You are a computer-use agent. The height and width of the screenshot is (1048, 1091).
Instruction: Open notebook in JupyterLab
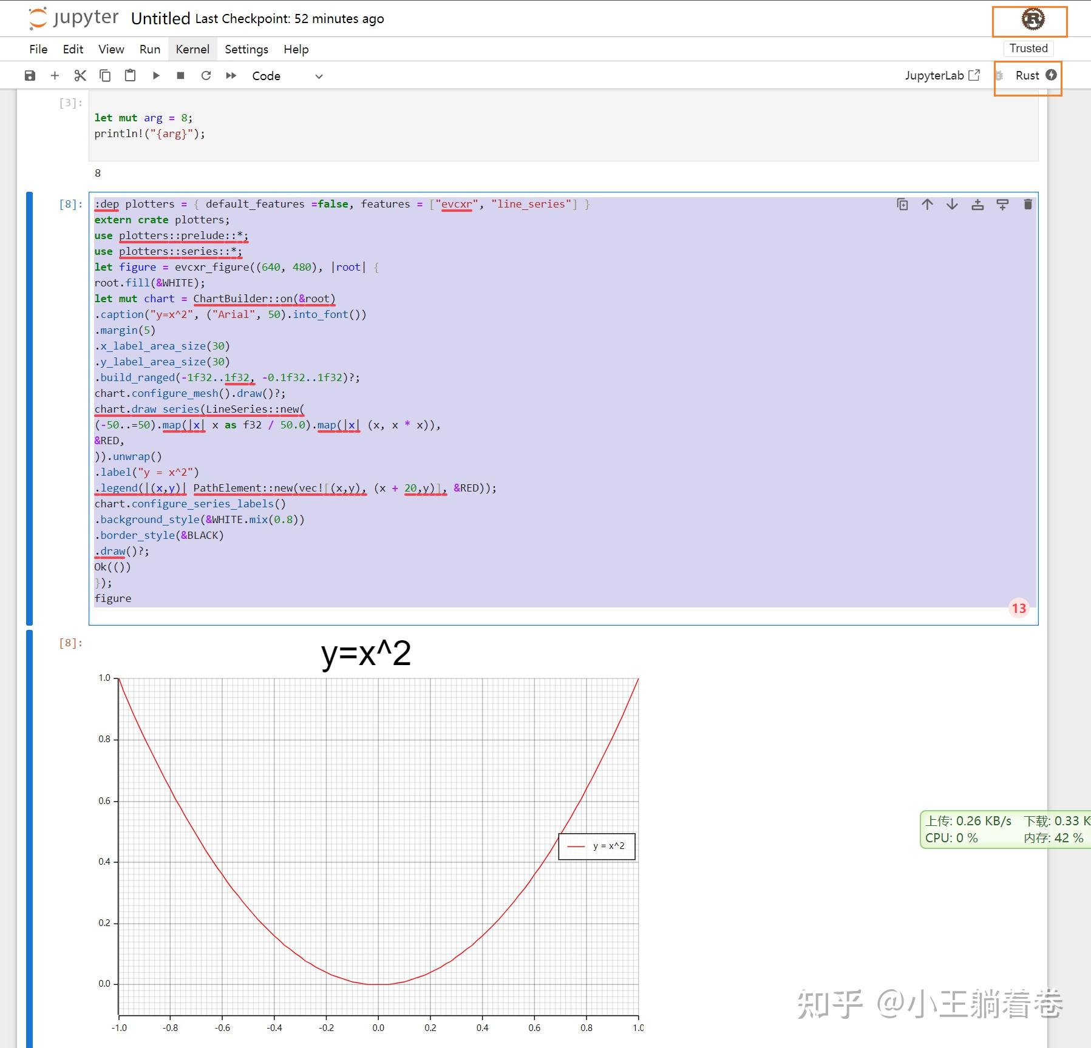pos(942,75)
